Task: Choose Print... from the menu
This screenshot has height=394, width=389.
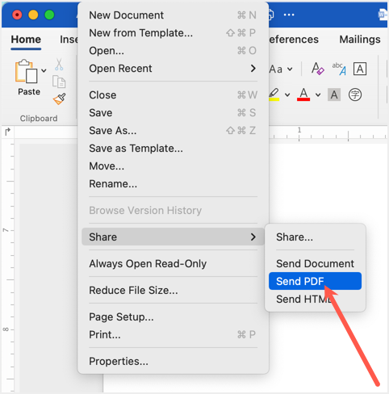Action: (x=173, y=334)
